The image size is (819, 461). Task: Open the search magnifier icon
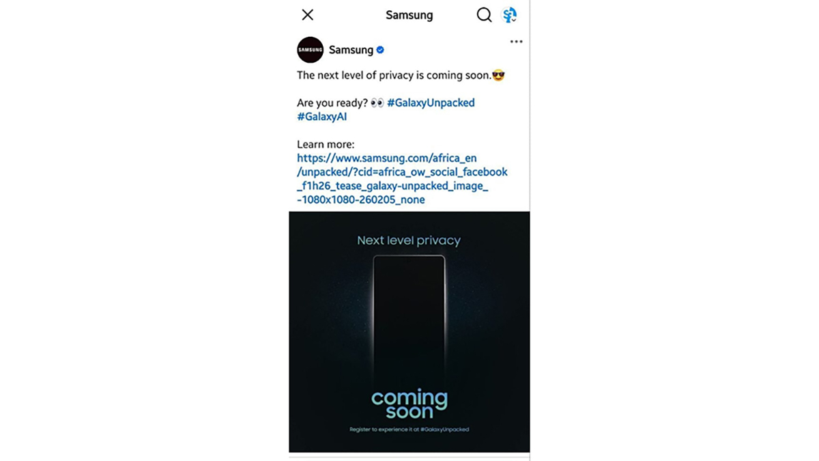484,15
